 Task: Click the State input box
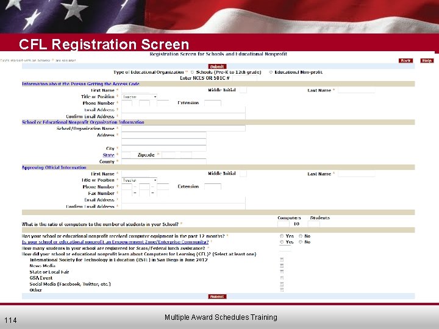pos(126,155)
